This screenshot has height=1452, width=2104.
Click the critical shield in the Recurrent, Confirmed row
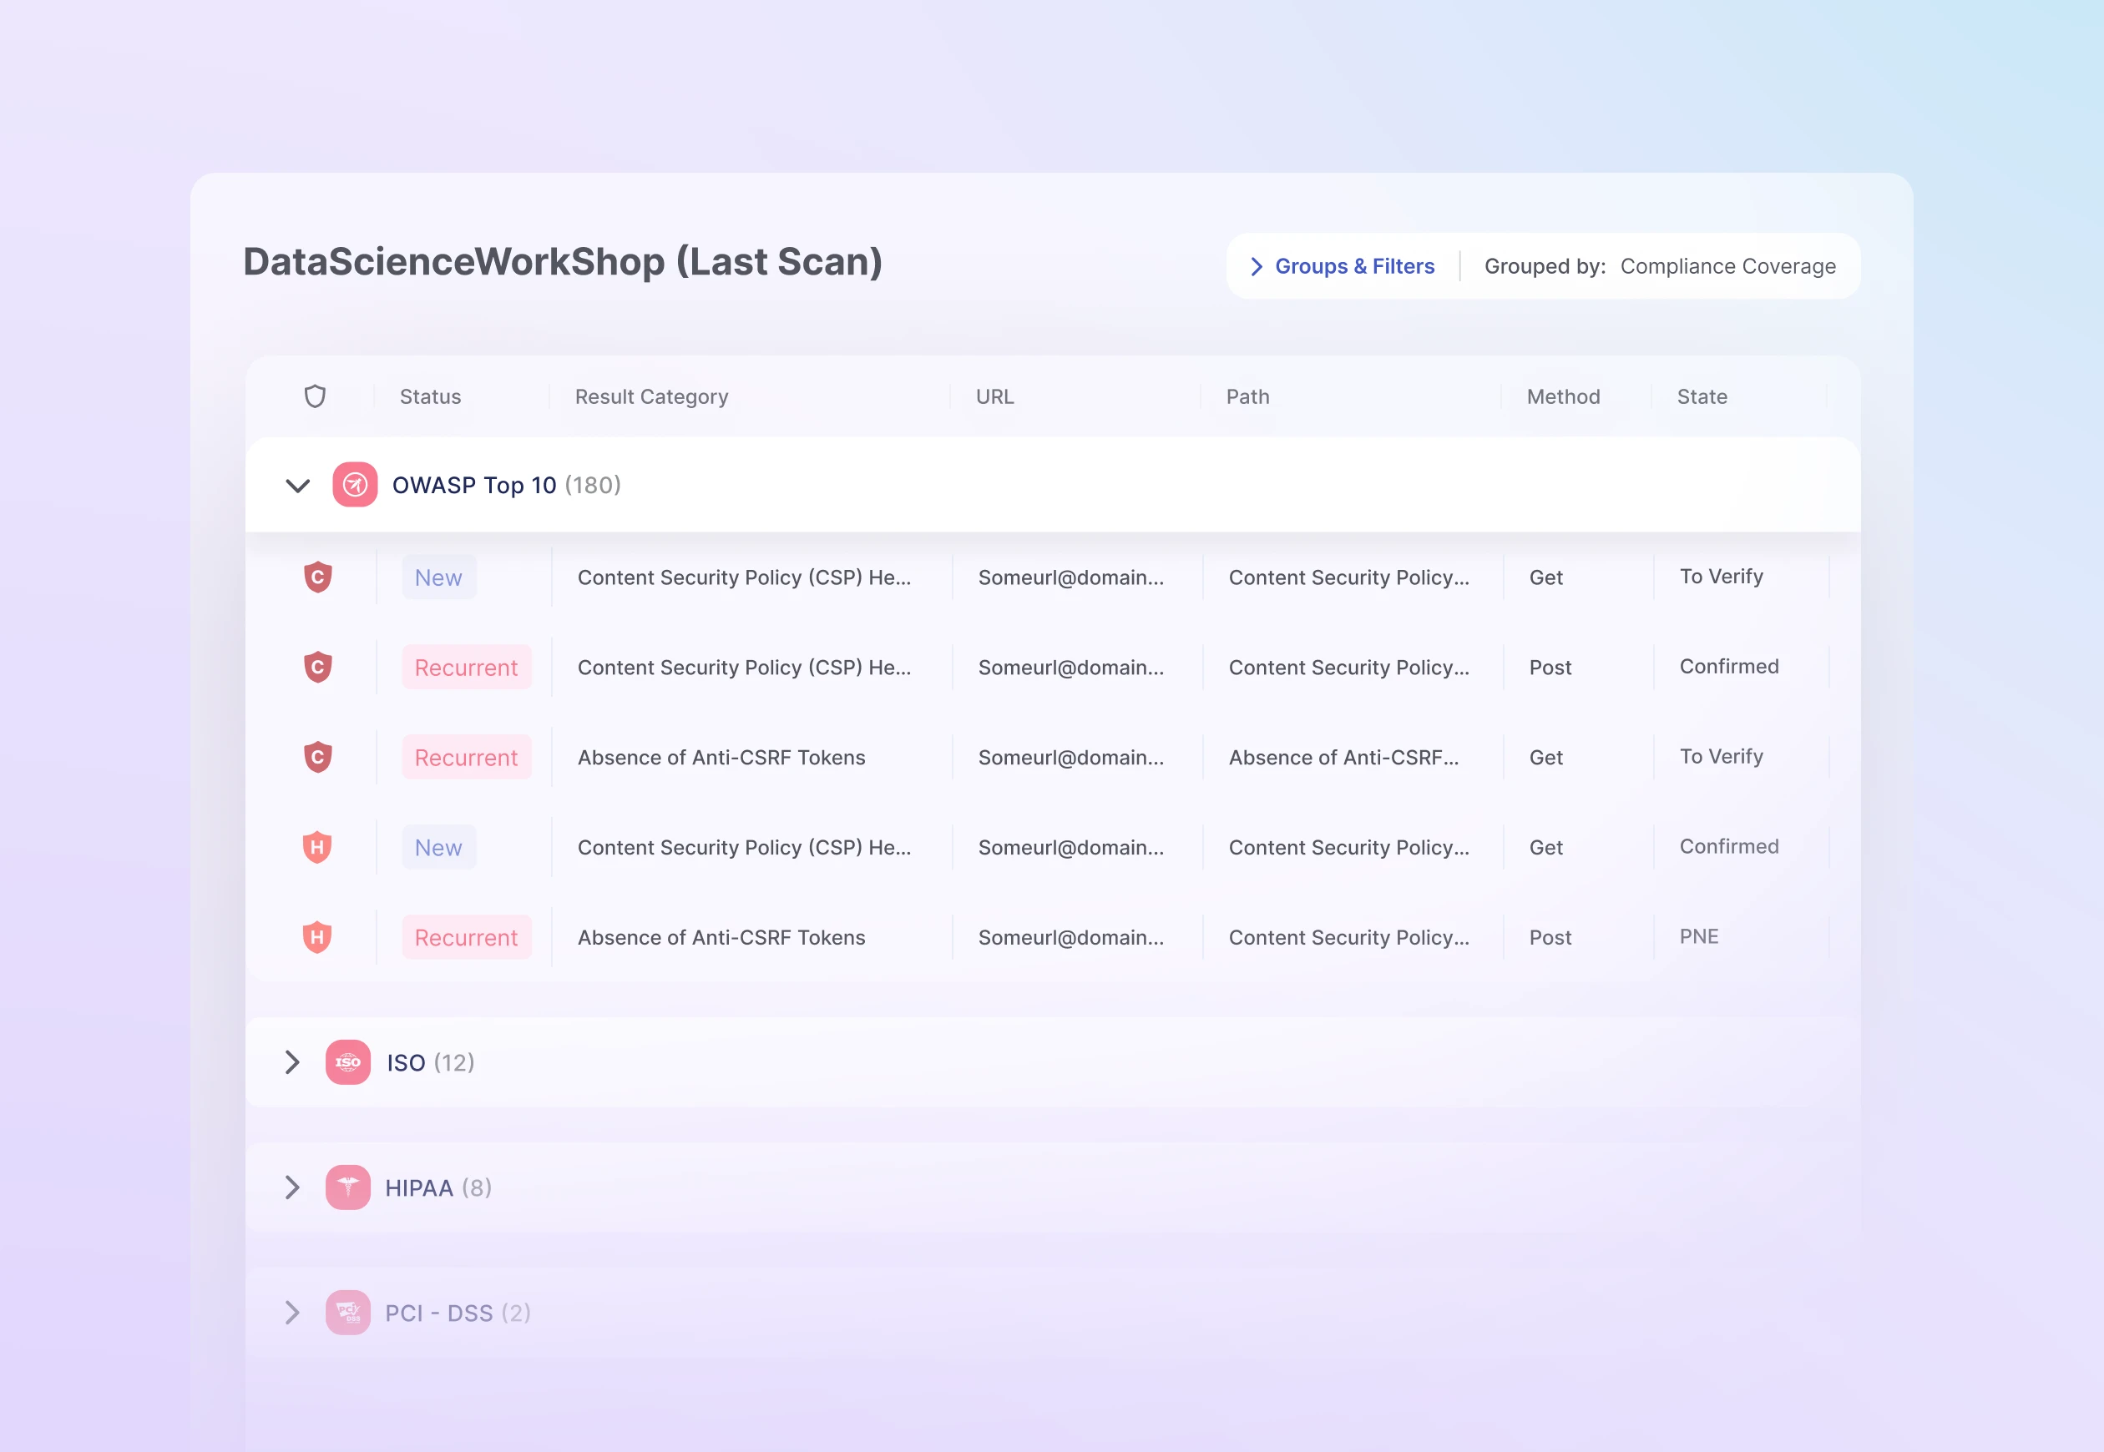[317, 667]
